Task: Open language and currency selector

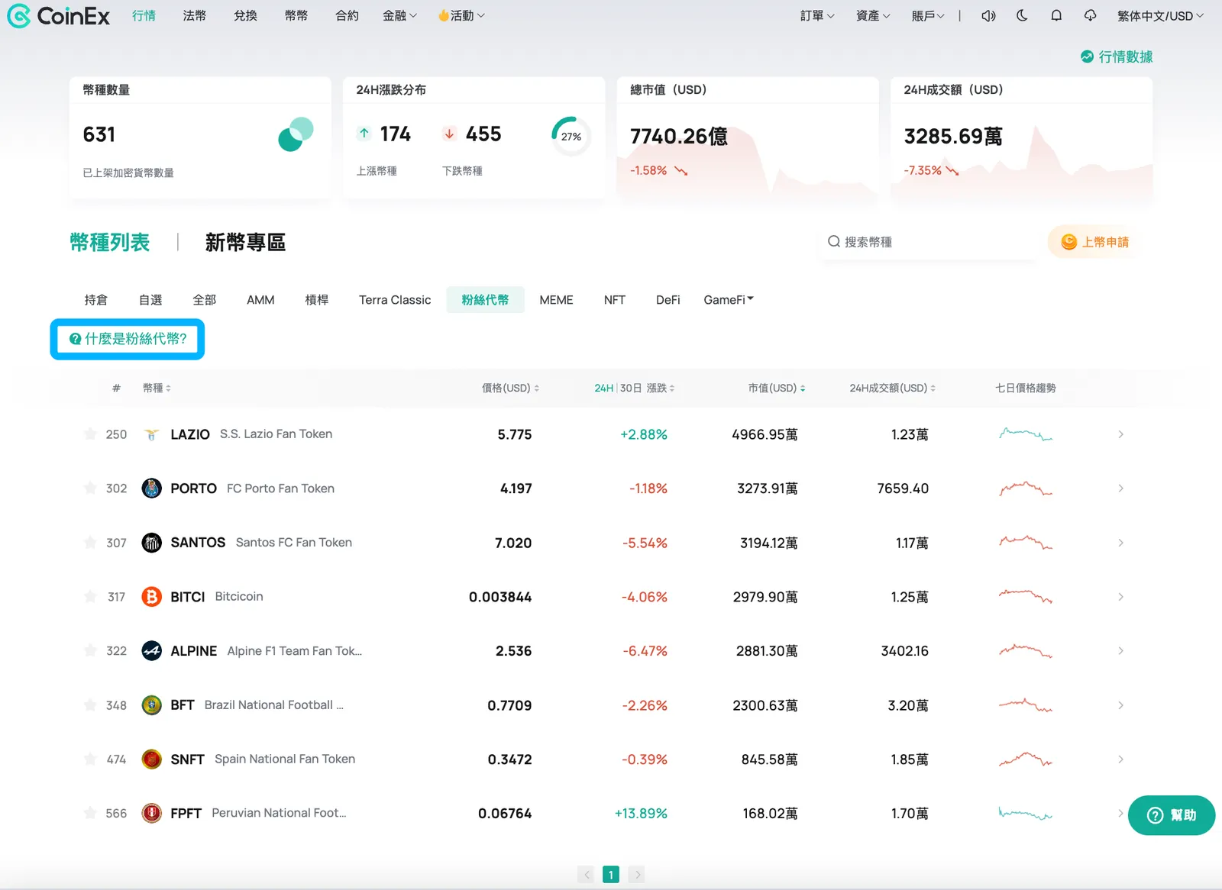Action: (x=1160, y=15)
